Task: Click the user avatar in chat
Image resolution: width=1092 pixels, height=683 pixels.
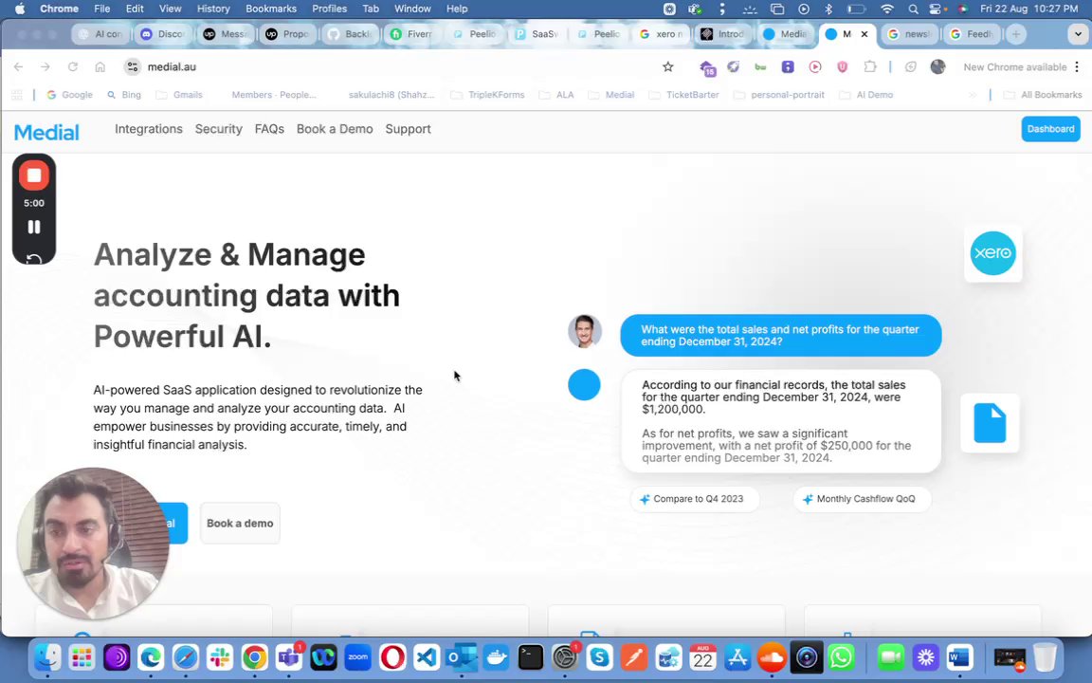Action: tap(584, 331)
